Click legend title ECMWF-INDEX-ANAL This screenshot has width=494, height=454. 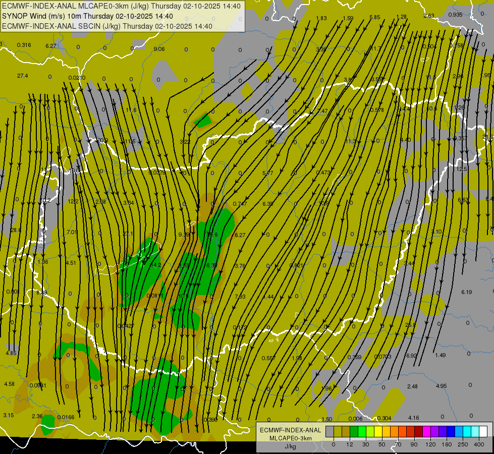(x=291, y=430)
